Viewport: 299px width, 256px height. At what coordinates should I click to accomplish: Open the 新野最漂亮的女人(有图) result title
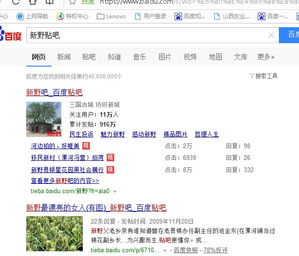[96, 208]
